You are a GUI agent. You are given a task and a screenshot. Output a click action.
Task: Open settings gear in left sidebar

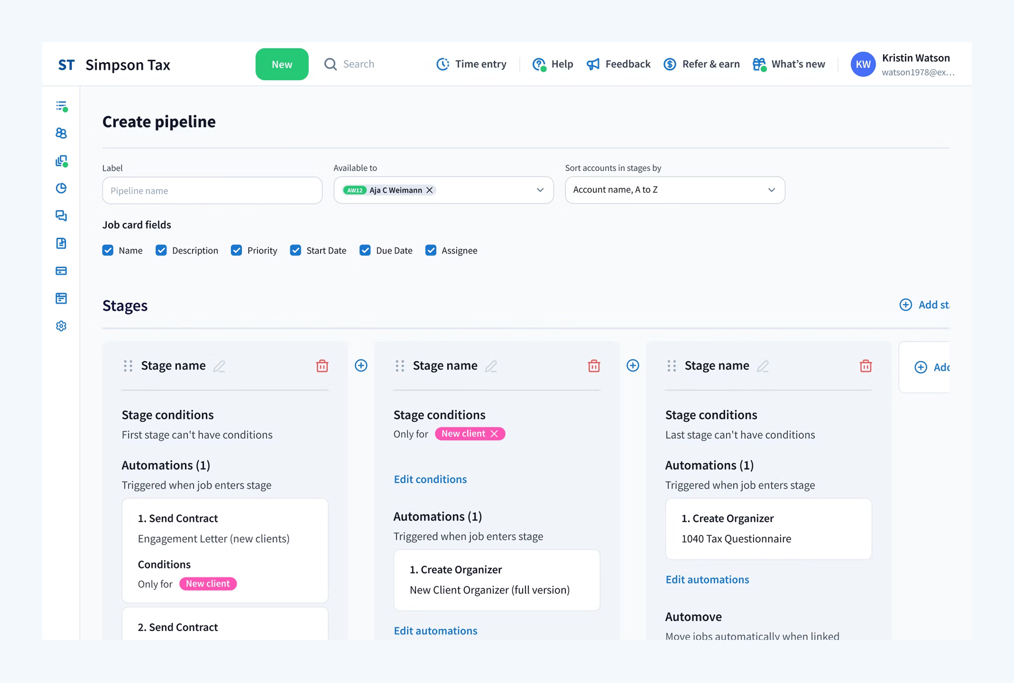[61, 326]
